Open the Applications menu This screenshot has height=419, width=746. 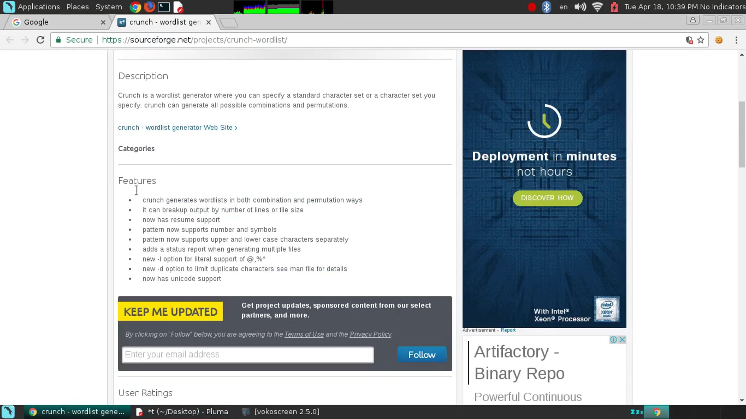pyautogui.click(x=39, y=7)
